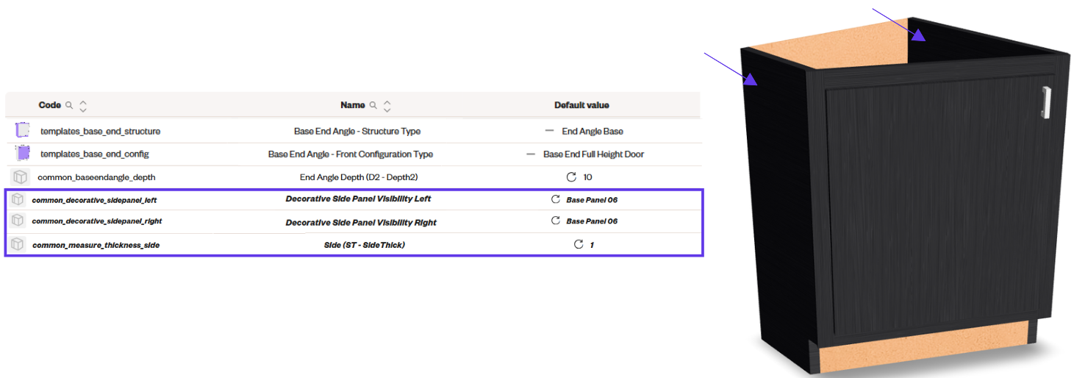Click the cube icon for common_decorative_sidepanel_left

pos(18,199)
